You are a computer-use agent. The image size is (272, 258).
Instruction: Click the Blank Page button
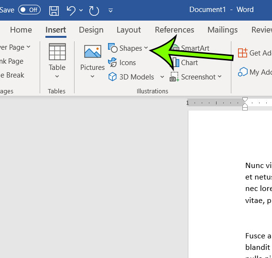[11, 61]
